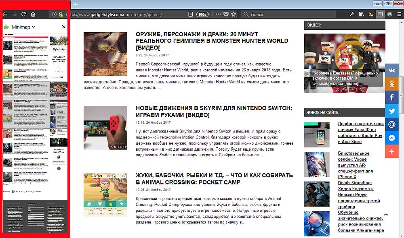Image resolution: width=404 pixels, height=238 pixels.
Task: Expand the Minimap sidebar switcher dropdown
Action: click(x=34, y=27)
